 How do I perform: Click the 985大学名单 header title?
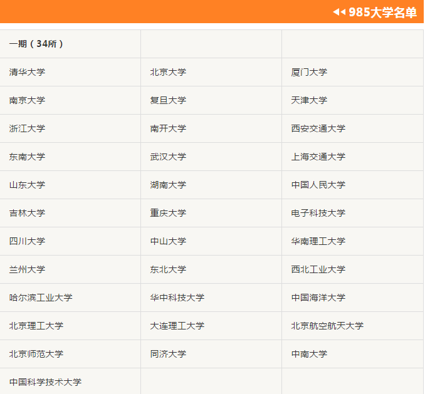382,13
